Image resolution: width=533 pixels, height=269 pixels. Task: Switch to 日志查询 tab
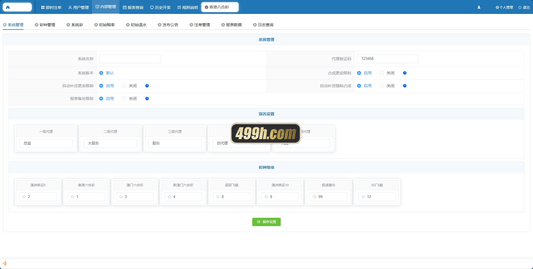point(263,25)
